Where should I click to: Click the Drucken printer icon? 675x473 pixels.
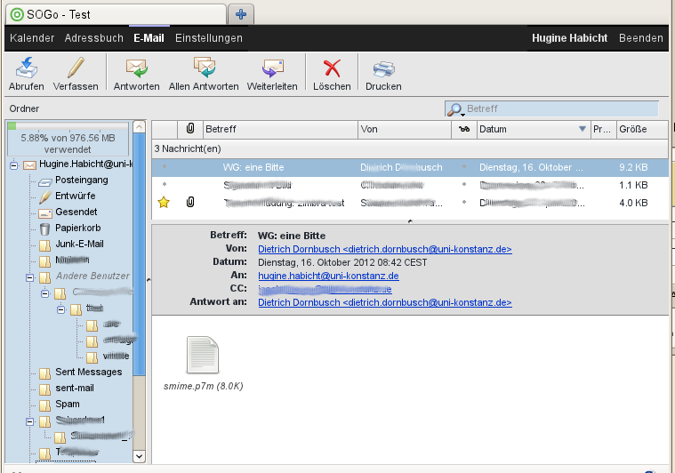(x=382, y=68)
